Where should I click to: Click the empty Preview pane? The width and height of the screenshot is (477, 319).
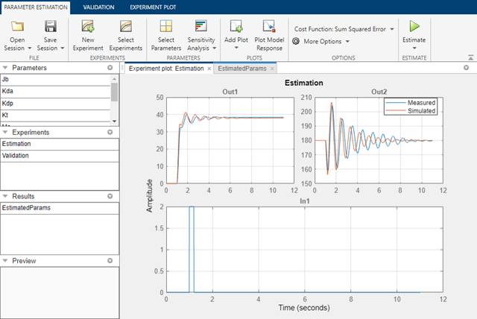point(60,293)
